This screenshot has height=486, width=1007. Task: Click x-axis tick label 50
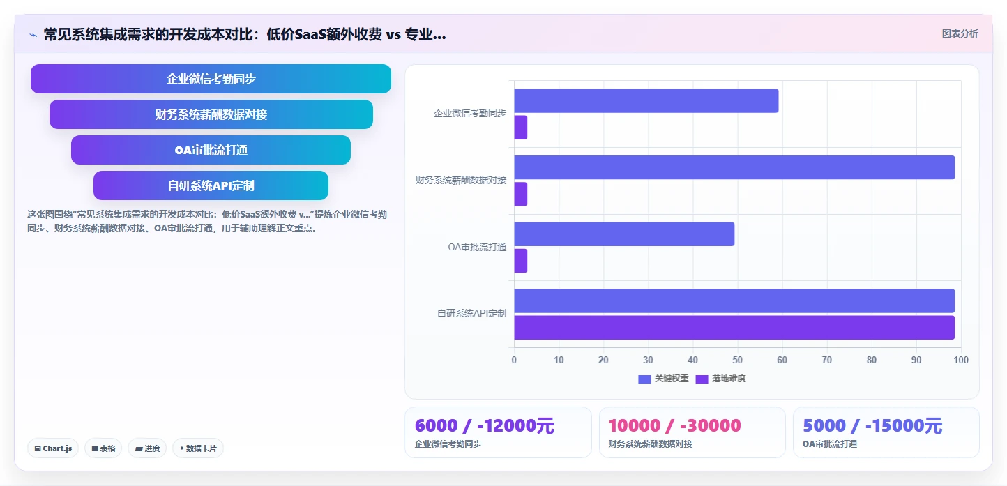[737, 360]
